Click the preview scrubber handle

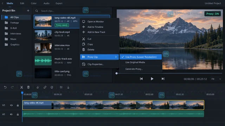click(116, 73)
